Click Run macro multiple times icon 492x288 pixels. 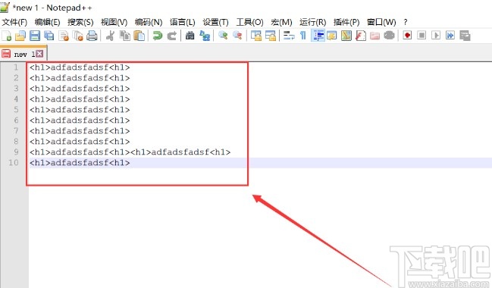(x=450, y=35)
